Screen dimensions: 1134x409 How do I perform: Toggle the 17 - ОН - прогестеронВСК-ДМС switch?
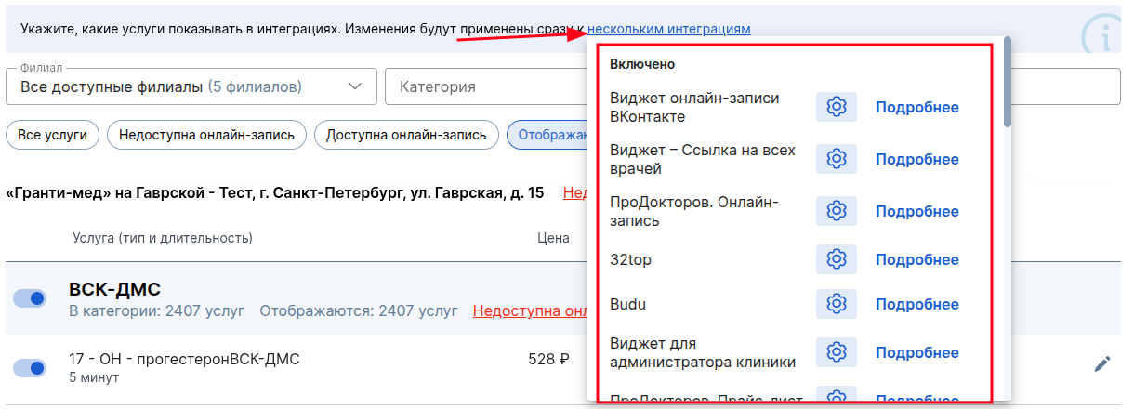(x=30, y=368)
